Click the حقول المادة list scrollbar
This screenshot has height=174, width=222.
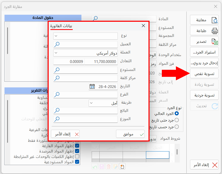[x=7, y=41]
